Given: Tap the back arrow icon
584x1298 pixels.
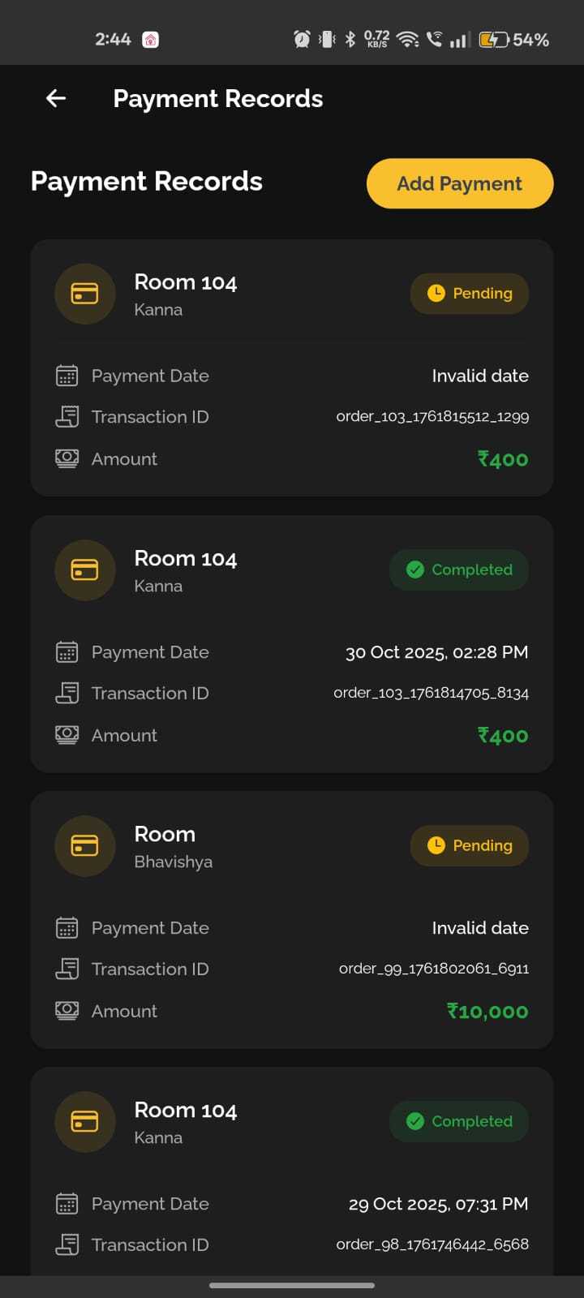Looking at the screenshot, I should click(x=56, y=99).
